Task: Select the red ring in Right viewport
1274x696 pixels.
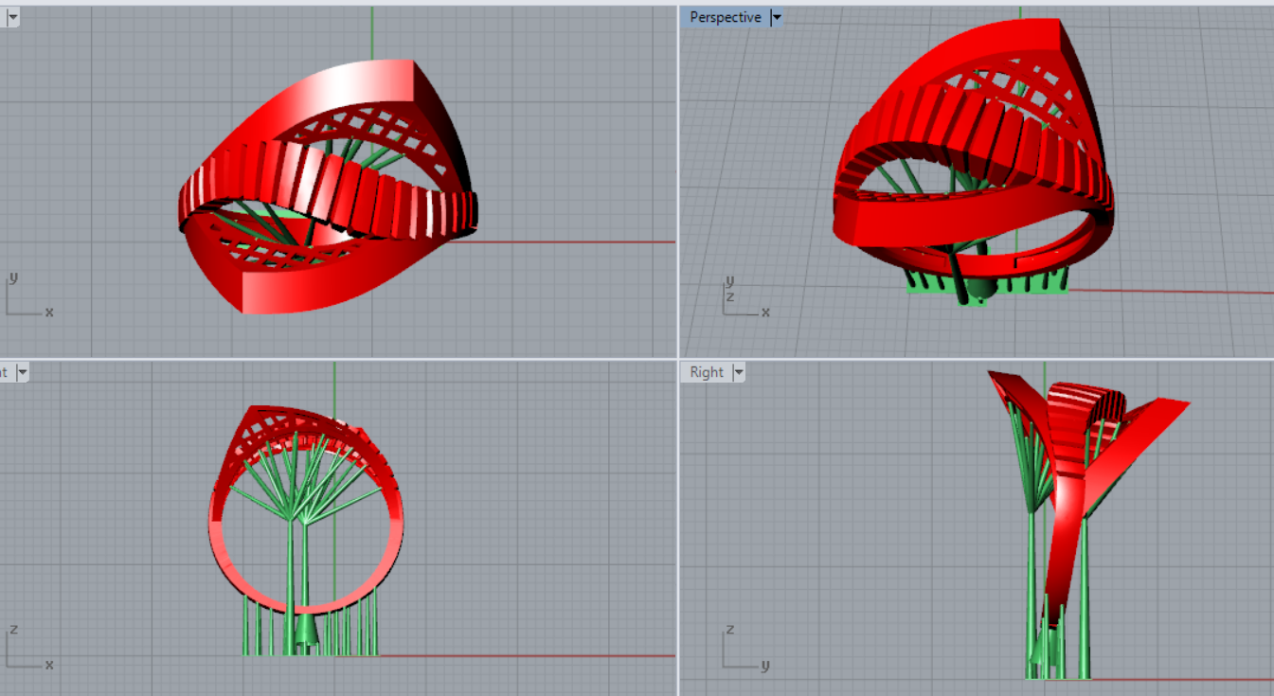Action: [1066, 530]
